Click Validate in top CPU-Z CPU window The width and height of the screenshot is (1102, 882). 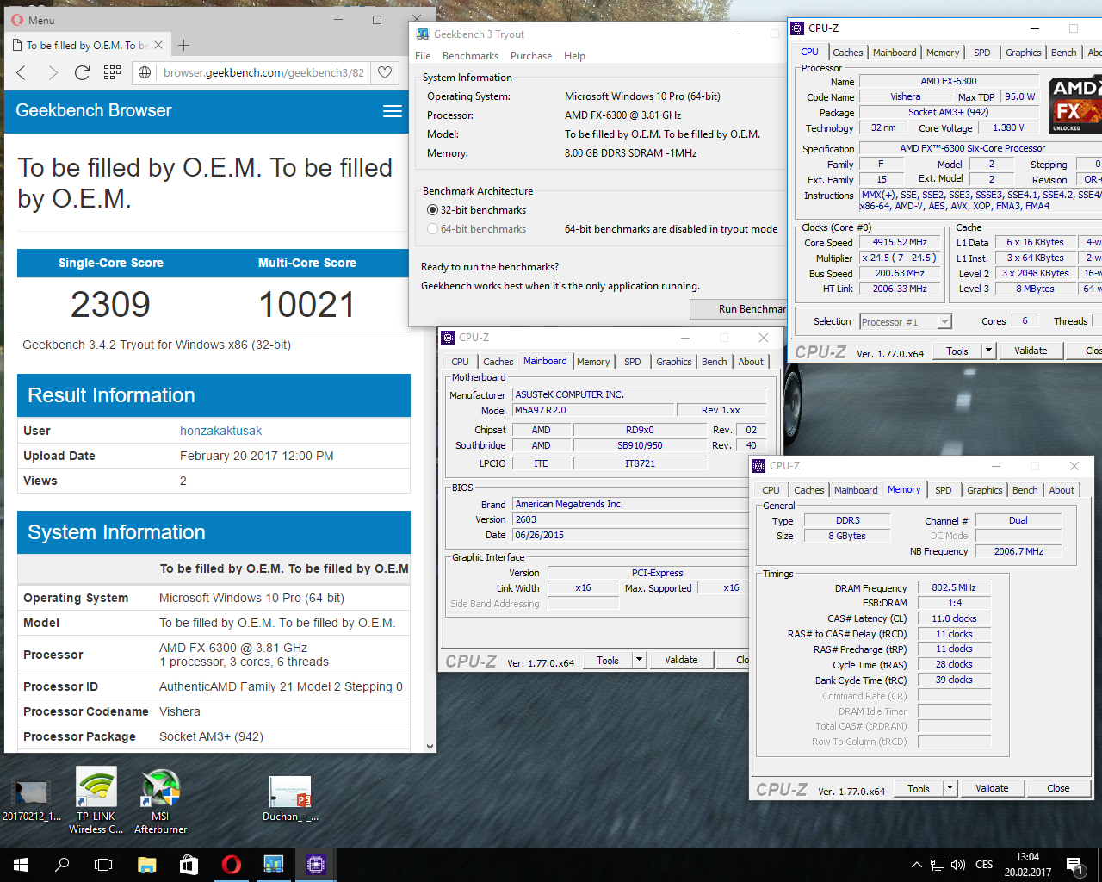[x=1031, y=351]
